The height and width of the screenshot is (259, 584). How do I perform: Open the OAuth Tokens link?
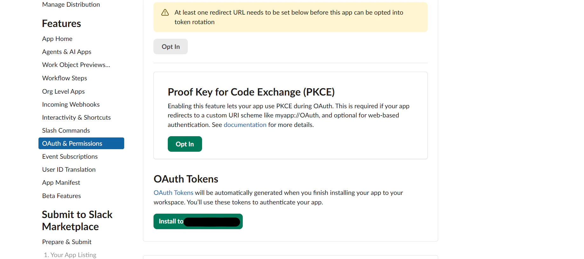173,193
